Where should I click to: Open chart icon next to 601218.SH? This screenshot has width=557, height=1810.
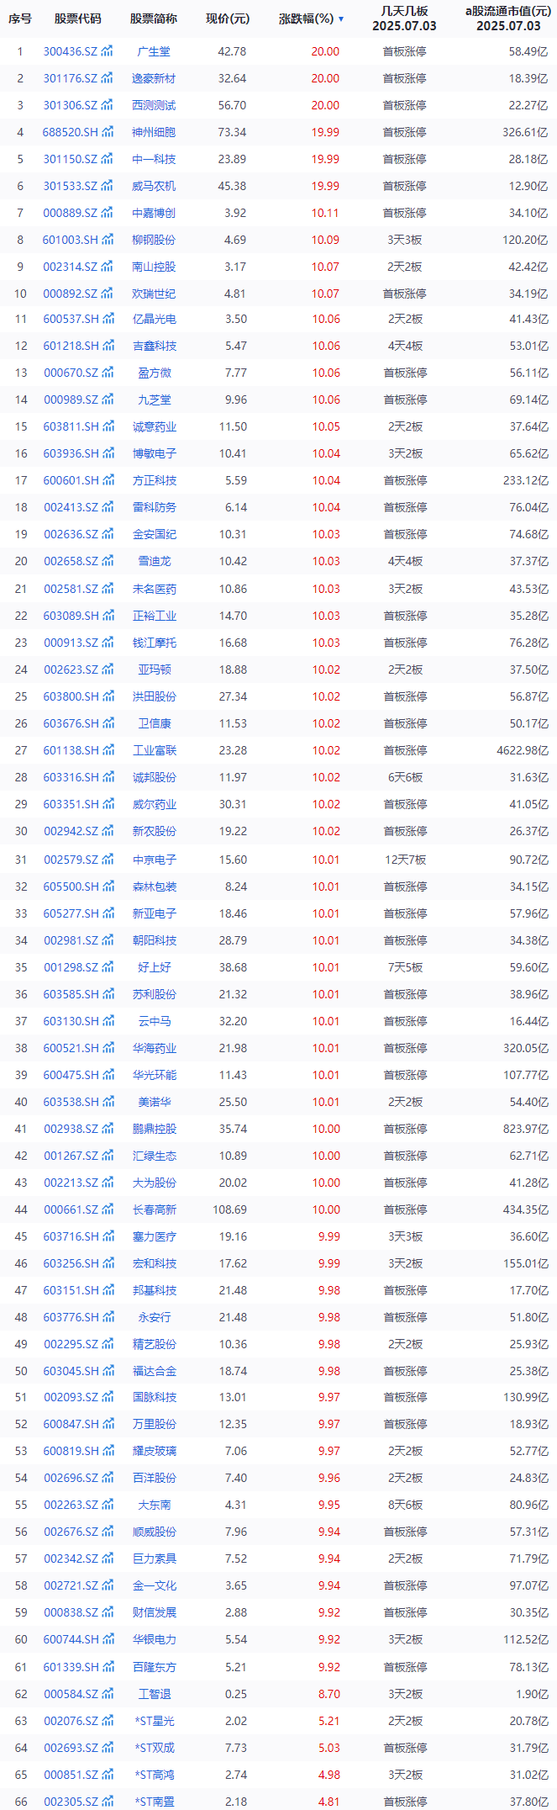point(107,346)
